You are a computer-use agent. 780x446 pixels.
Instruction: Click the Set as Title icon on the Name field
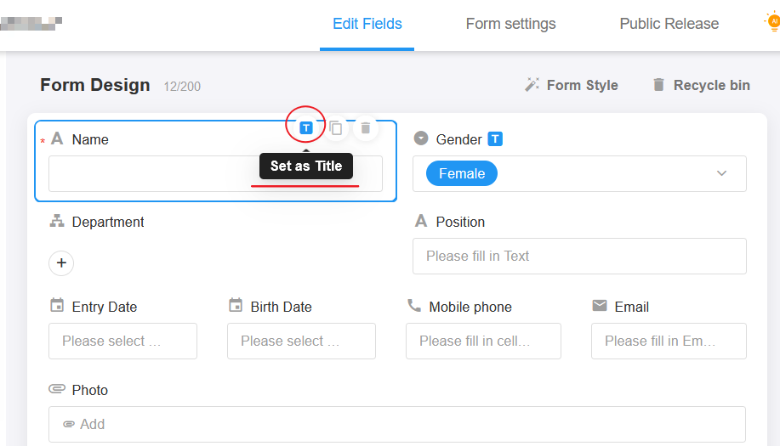click(x=306, y=128)
